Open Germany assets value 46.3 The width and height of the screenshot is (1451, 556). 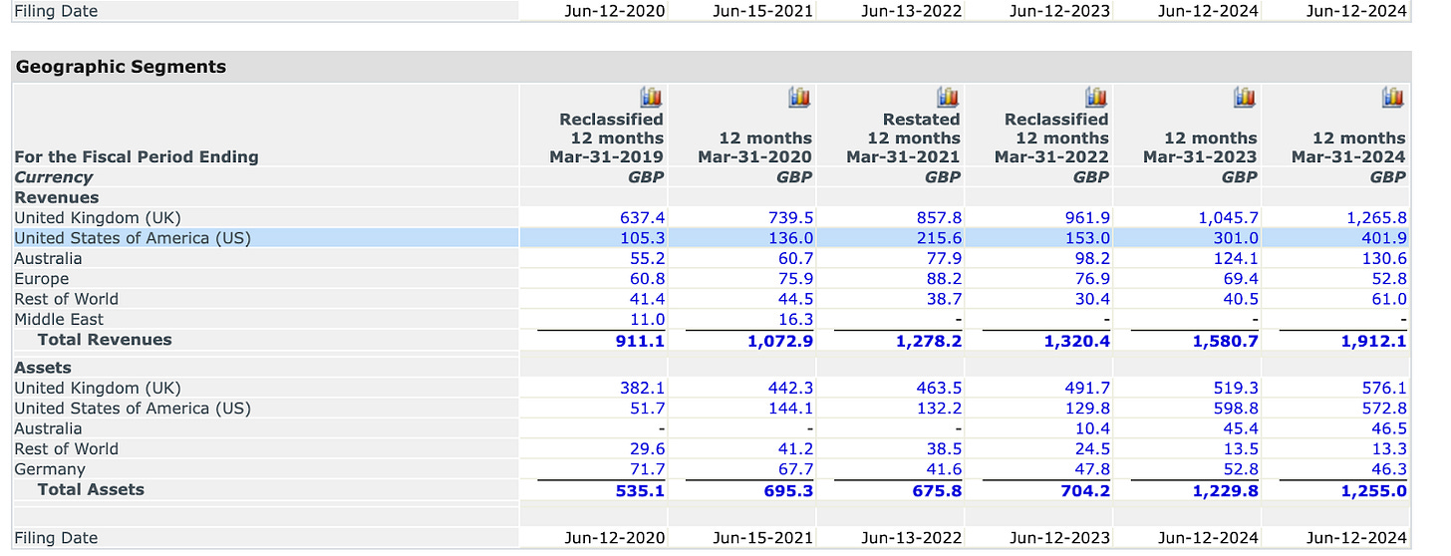tap(1389, 469)
